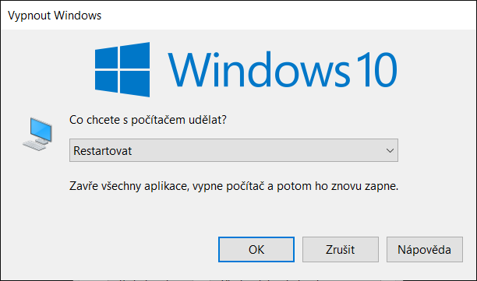Screen dimensions: 477x281
Task: Click the Vypnout Windows title bar text
Action: 55,16
